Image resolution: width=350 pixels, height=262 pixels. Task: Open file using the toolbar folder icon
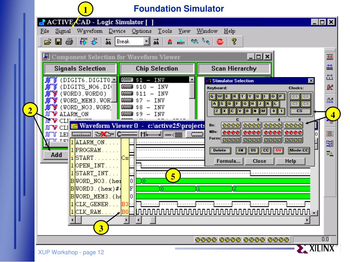coord(48,42)
